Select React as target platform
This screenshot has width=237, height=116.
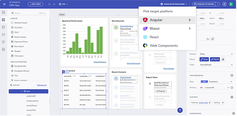[x=168, y=37]
